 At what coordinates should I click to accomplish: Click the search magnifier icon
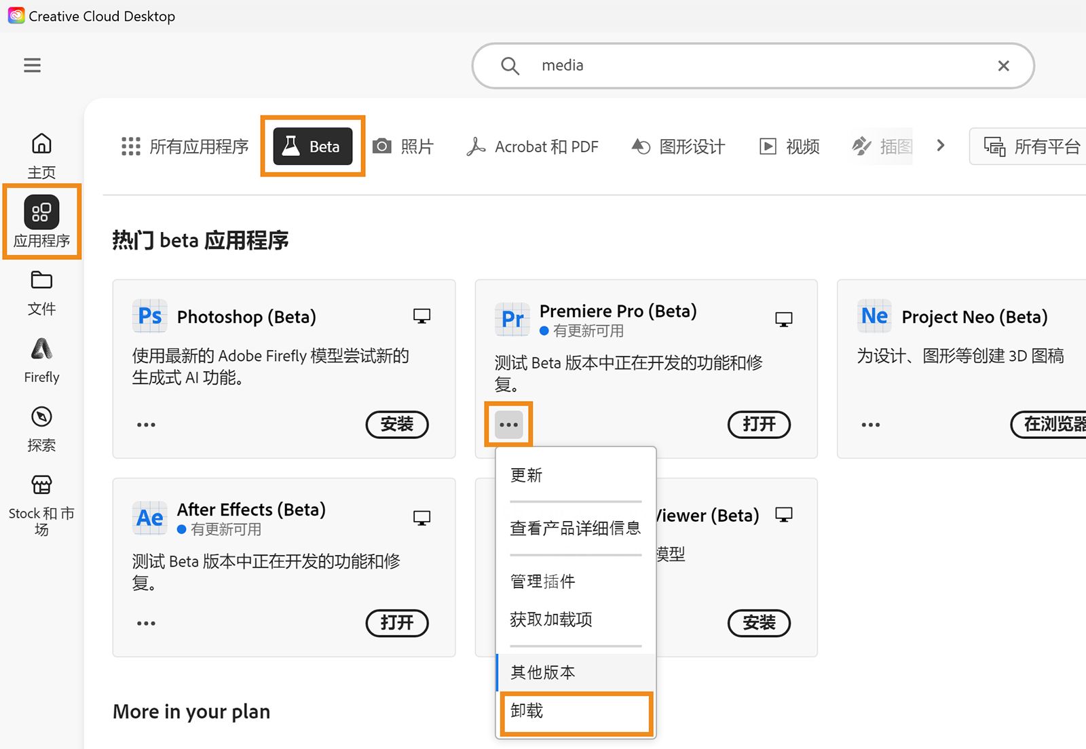pos(510,66)
